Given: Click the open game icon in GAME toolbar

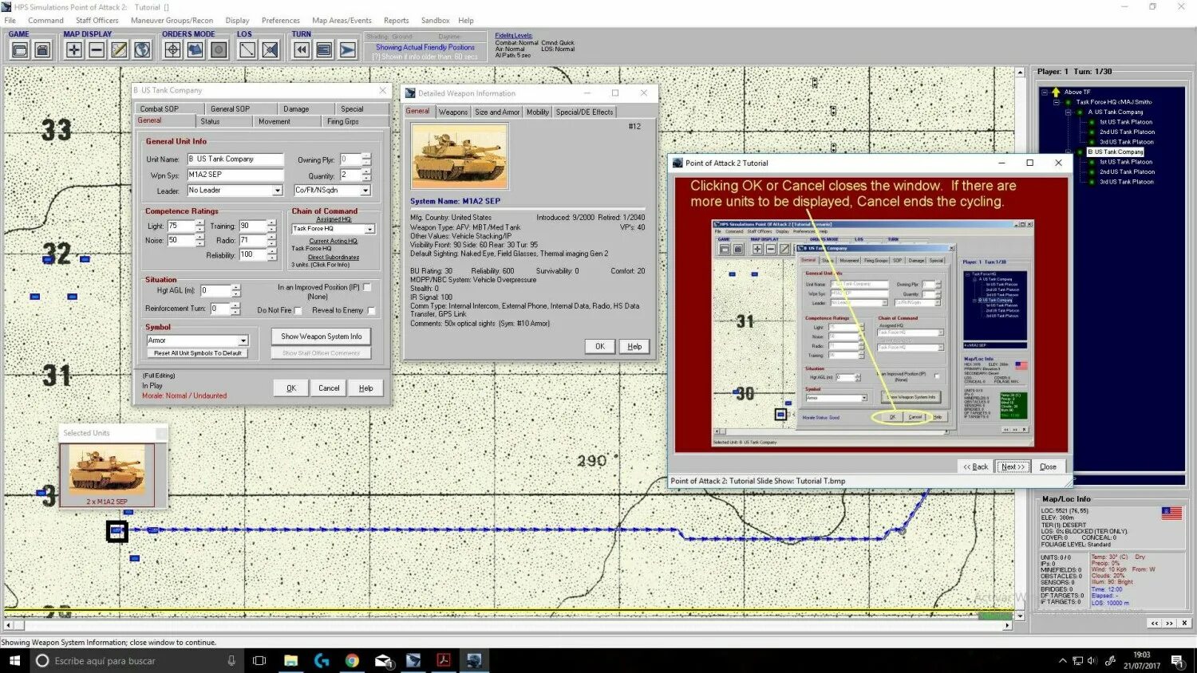Looking at the screenshot, I should [x=20, y=50].
